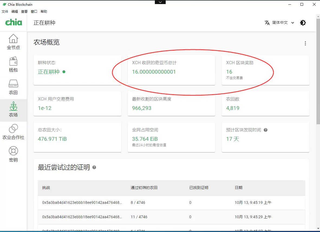320x232 pixels.
Task: Click the scrollbar up arrow
Action: point(318,16)
